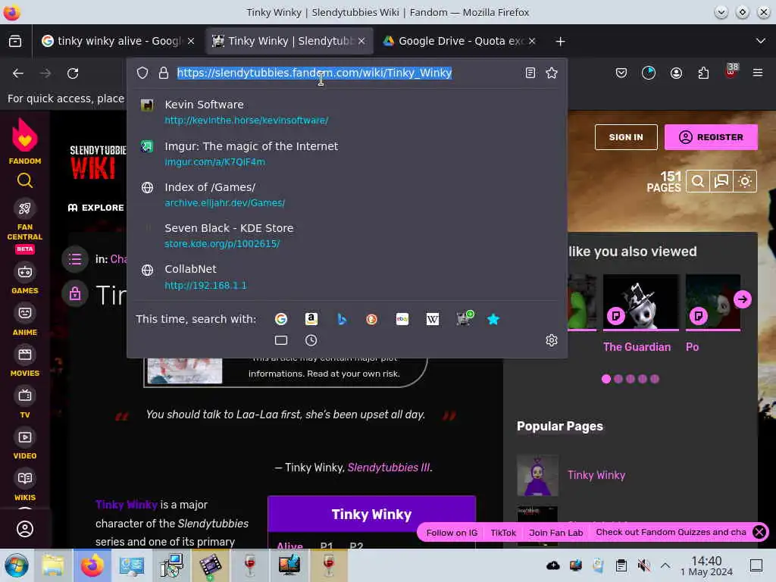Select Seven Black KDE Store suggestion
The image size is (776, 582).
pyautogui.click(x=346, y=236)
